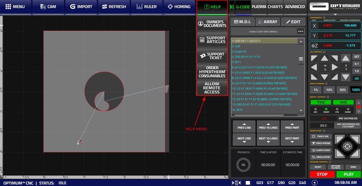Set speed override to 100%
The image size is (362, 186).
pos(356,90)
